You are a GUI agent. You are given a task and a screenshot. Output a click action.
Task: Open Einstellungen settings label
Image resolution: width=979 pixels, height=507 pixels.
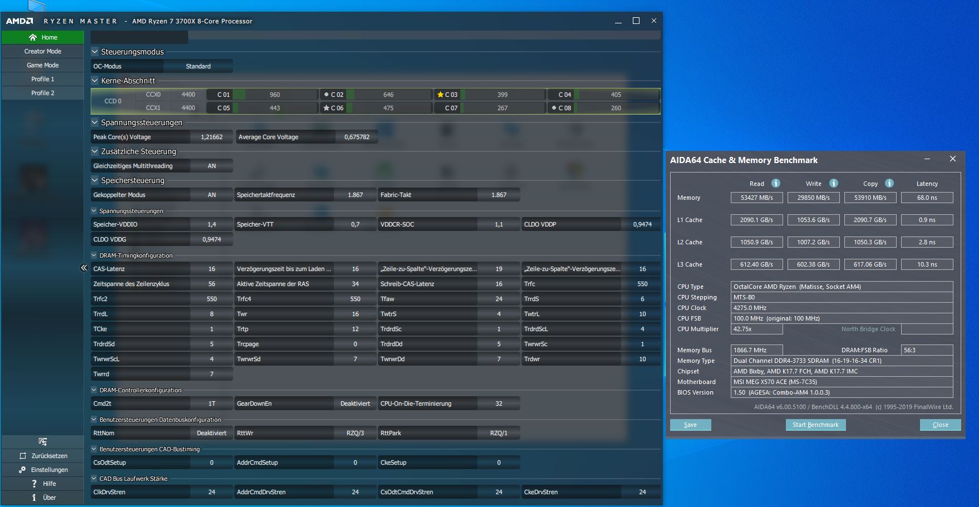click(50, 470)
